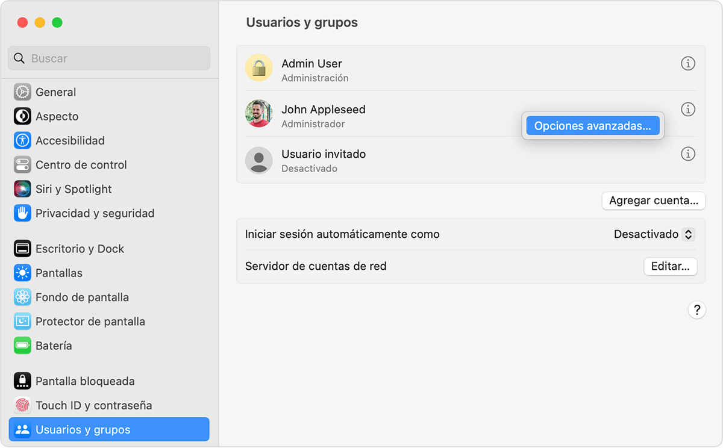Open info options for Usuario invitado
Screen dimensions: 723x448
click(x=688, y=154)
